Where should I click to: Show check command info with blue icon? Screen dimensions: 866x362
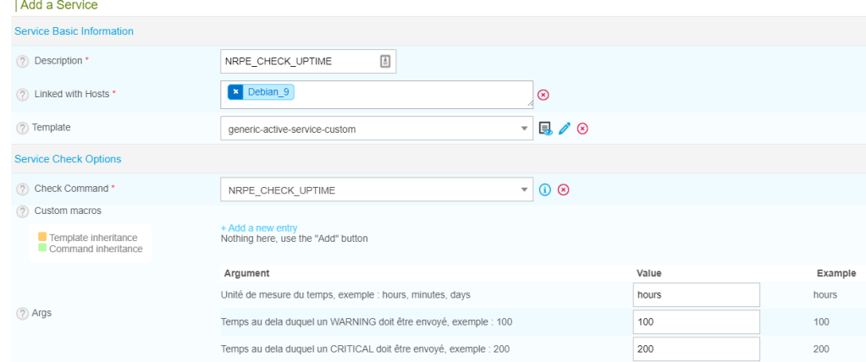point(545,189)
